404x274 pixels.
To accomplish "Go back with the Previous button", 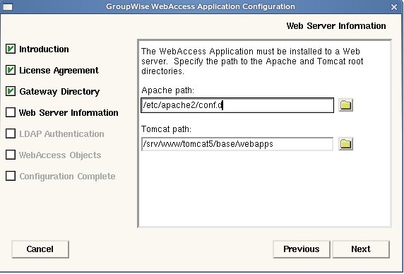I will 302,249.
